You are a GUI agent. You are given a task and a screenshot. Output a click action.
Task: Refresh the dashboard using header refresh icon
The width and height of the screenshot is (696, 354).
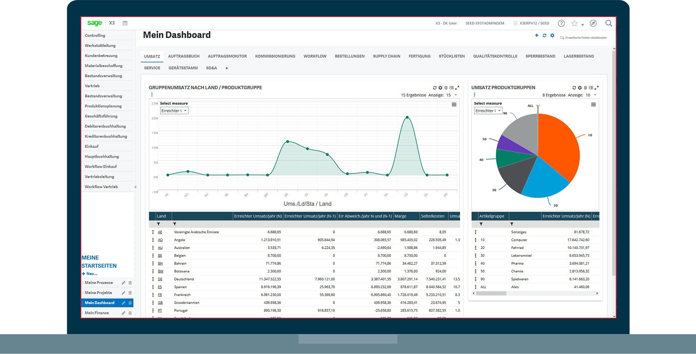point(544,35)
